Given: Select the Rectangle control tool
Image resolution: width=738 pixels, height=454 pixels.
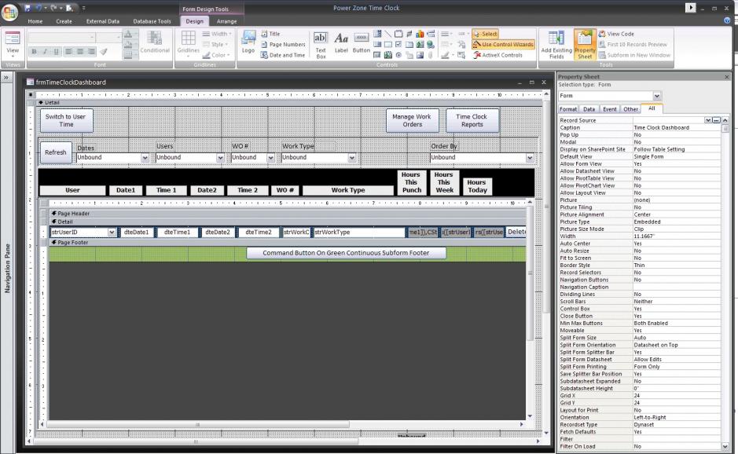Looking at the screenshot, I should pyautogui.click(x=387, y=45).
